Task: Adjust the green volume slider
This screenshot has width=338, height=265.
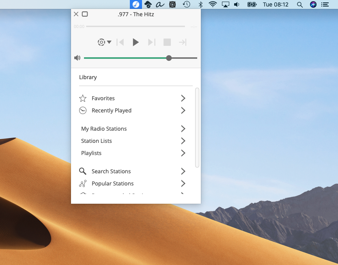Action: pyautogui.click(x=169, y=58)
